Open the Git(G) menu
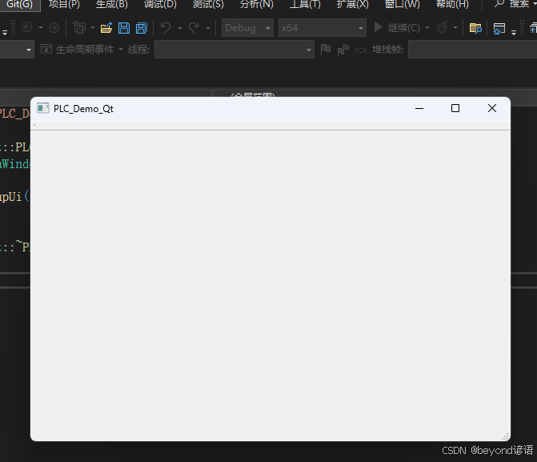The image size is (537, 462). (19, 4)
